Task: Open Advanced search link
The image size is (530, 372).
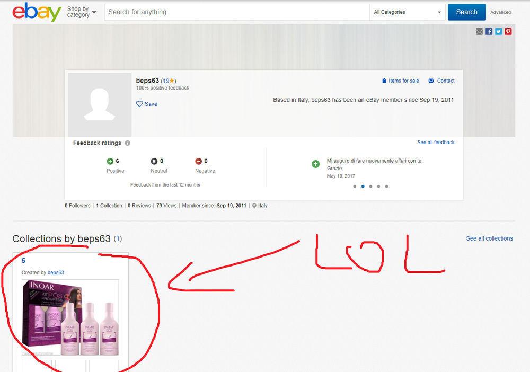Action: click(500, 12)
